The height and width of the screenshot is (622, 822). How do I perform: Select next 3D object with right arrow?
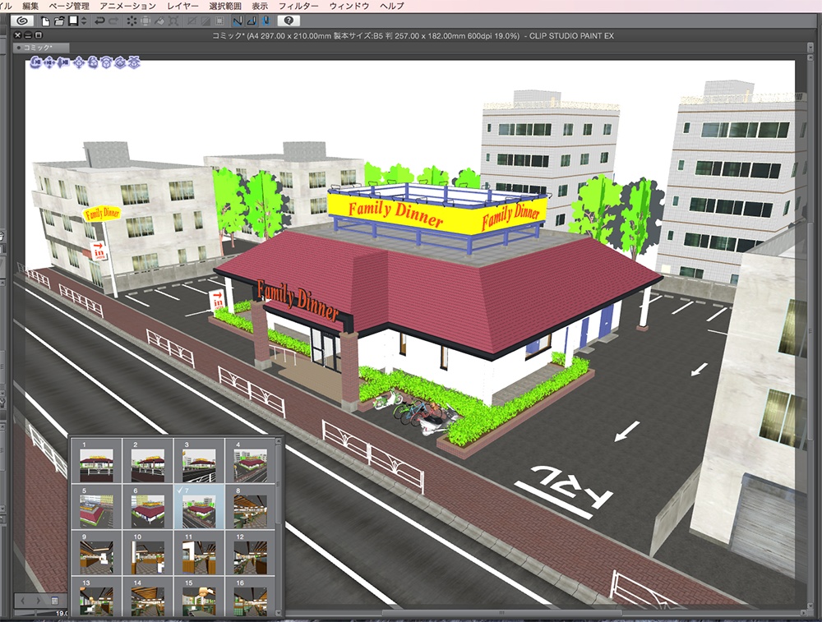click(x=39, y=600)
